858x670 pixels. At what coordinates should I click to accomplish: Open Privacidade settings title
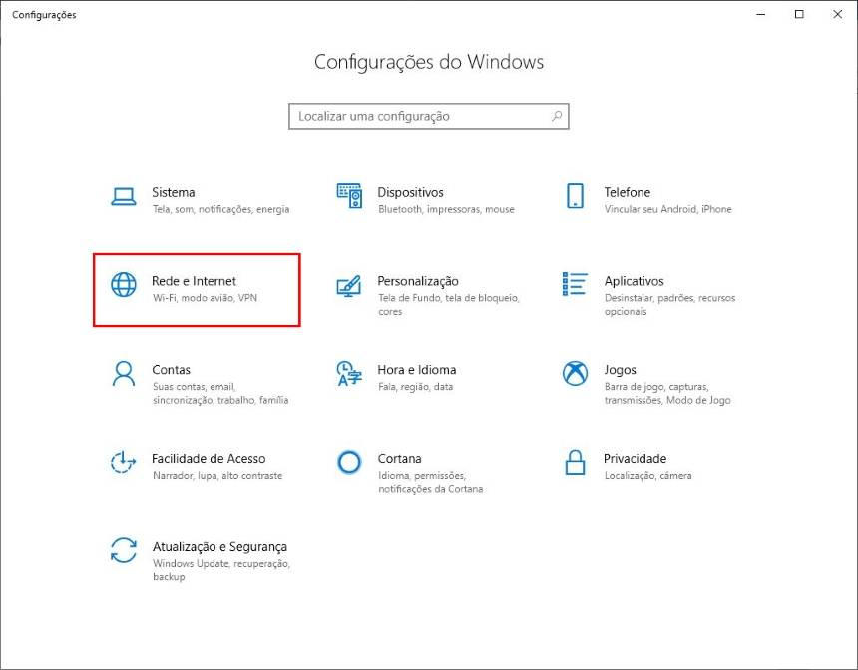point(635,459)
